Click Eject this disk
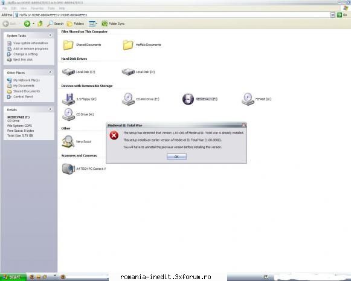 [x=23, y=60]
